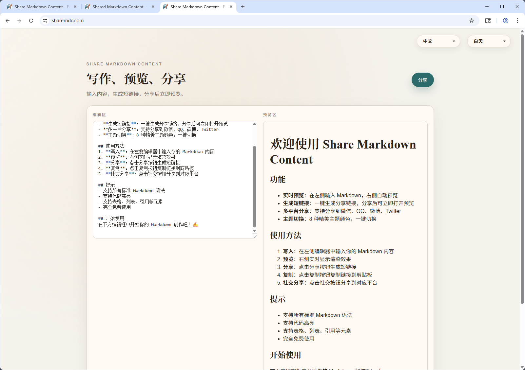Click the teal 分享 share button
Image resolution: width=525 pixels, height=370 pixels.
[x=422, y=80]
